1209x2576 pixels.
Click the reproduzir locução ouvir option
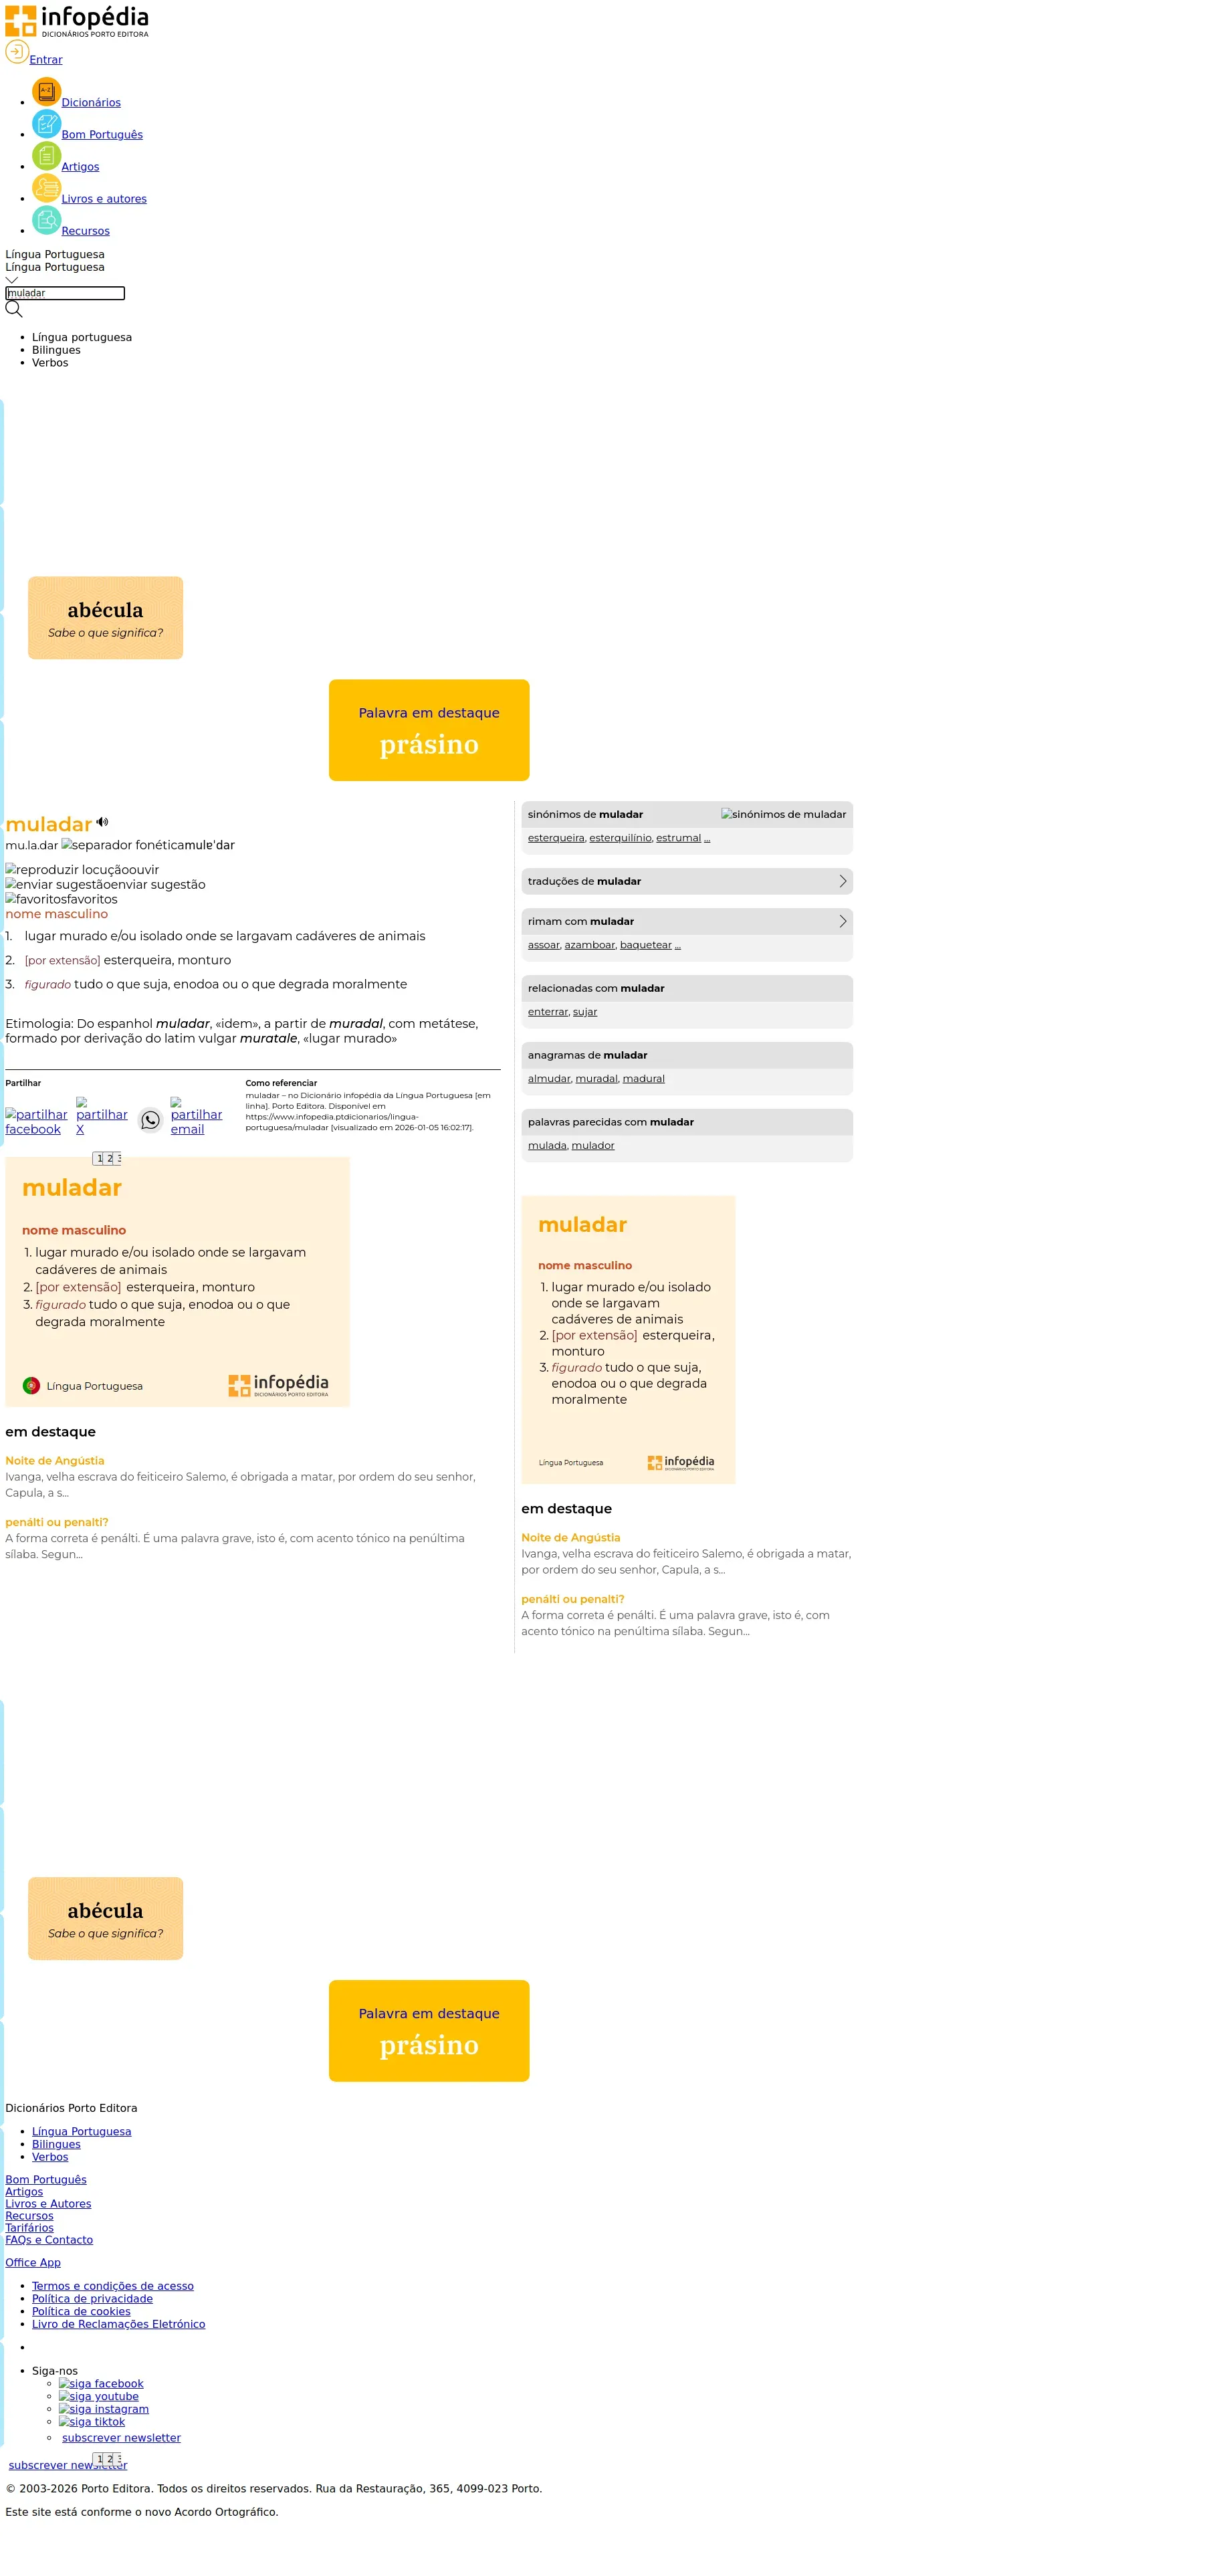click(x=82, y=870)
